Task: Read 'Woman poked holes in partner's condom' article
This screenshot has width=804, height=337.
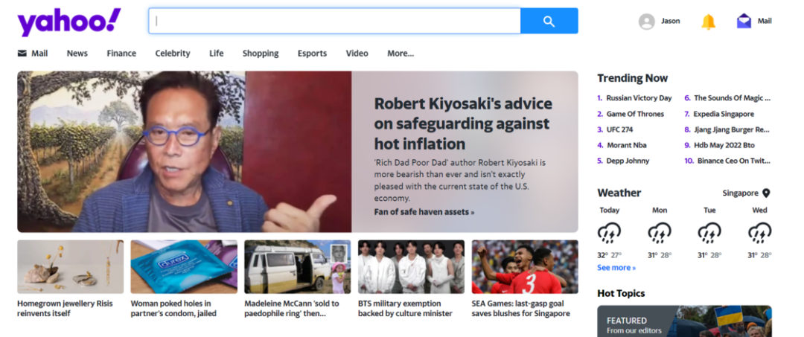Action: pos(173,308)
